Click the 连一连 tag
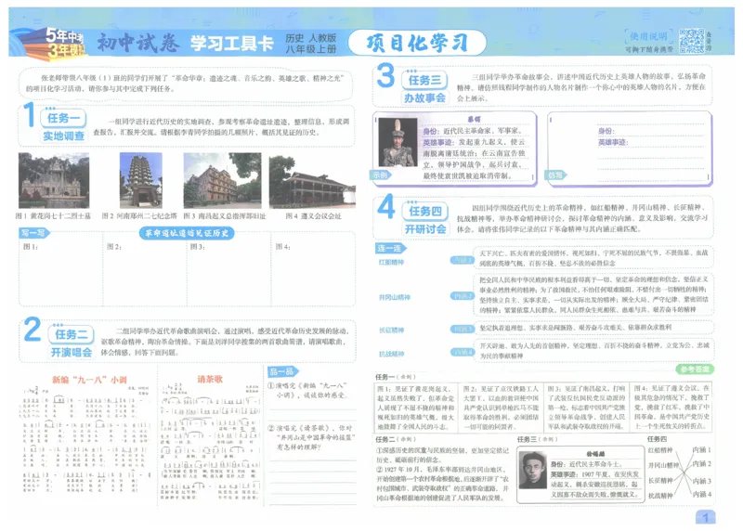 [x=390, y=248]
